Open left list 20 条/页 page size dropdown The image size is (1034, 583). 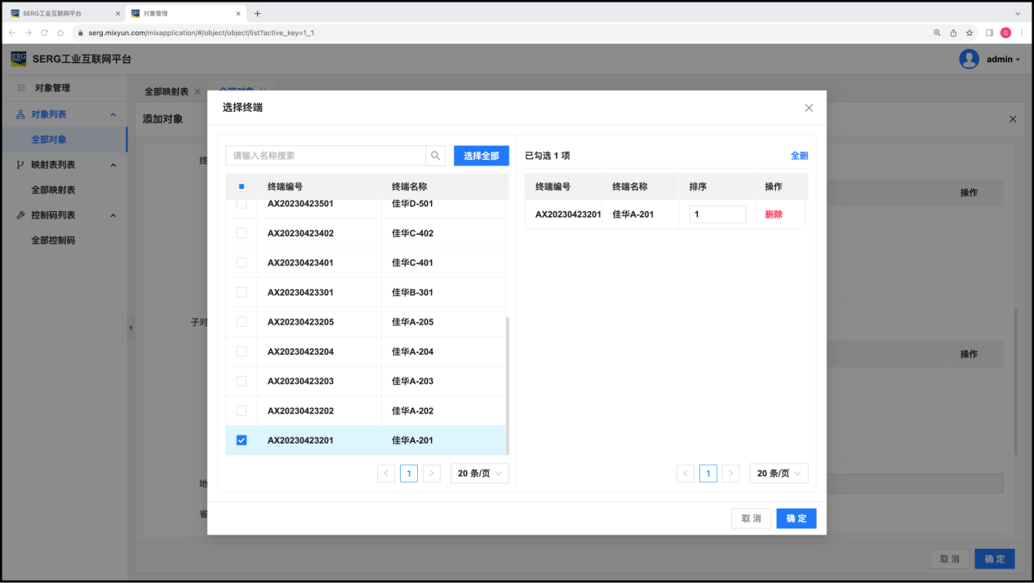coord(479,473)
